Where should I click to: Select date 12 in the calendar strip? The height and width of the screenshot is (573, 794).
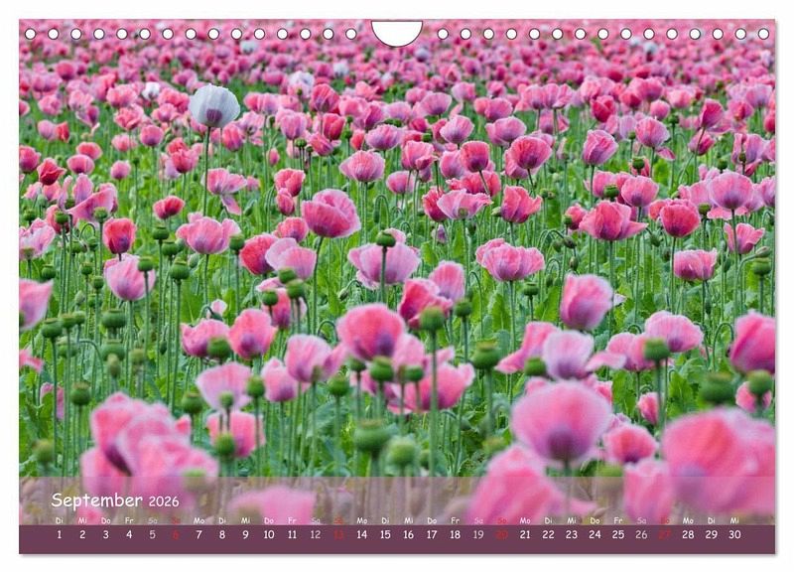(x=316, y=534)
